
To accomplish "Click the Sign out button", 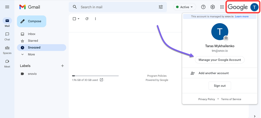I will click(220, 86).
